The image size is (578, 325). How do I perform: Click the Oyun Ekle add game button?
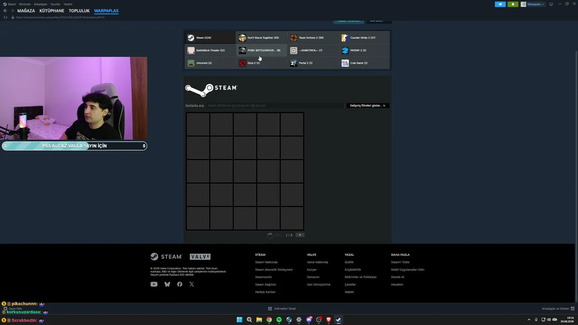(x=13, y=309)
